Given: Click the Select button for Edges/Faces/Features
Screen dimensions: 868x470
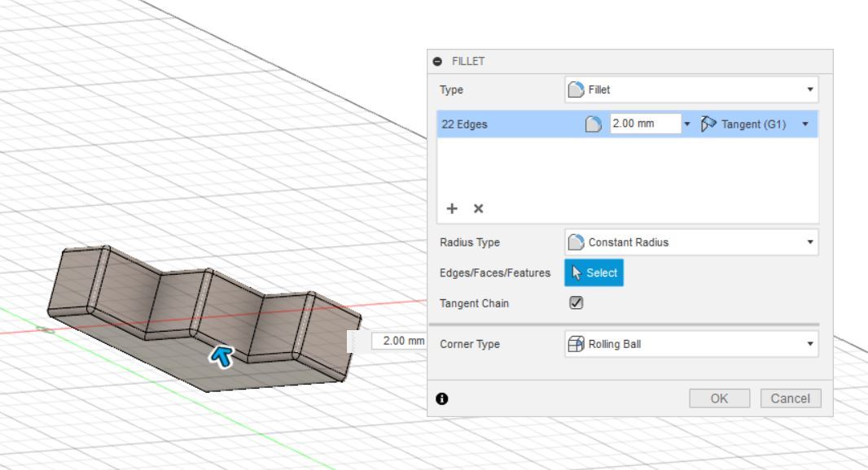Looking at the screenshot, I should click(x=594, y=272).
